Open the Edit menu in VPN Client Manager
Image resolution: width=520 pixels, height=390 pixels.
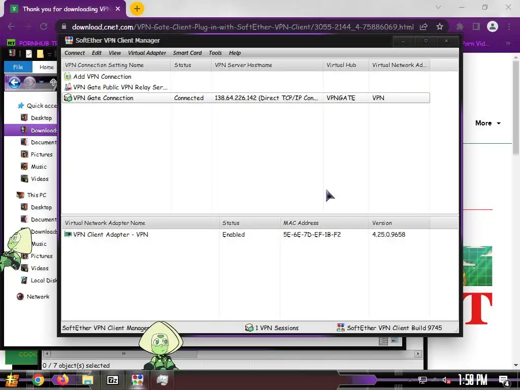tap(96, 53)
